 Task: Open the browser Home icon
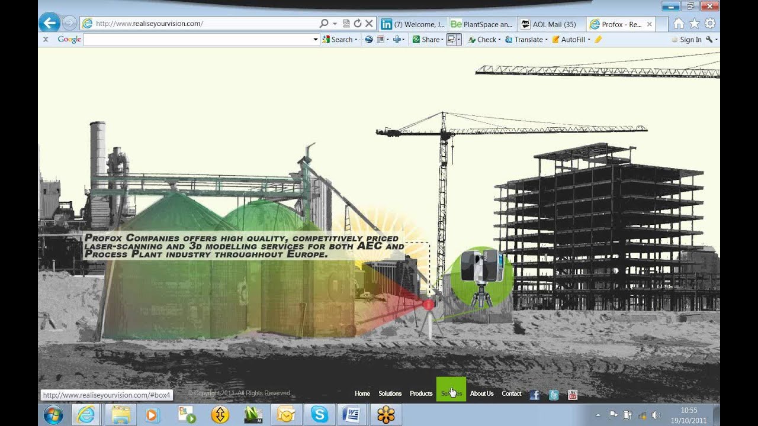(x=679, y=24)
